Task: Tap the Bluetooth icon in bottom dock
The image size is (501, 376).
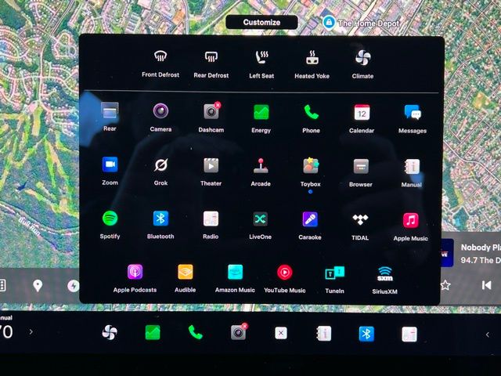Action: coord(366,334)
